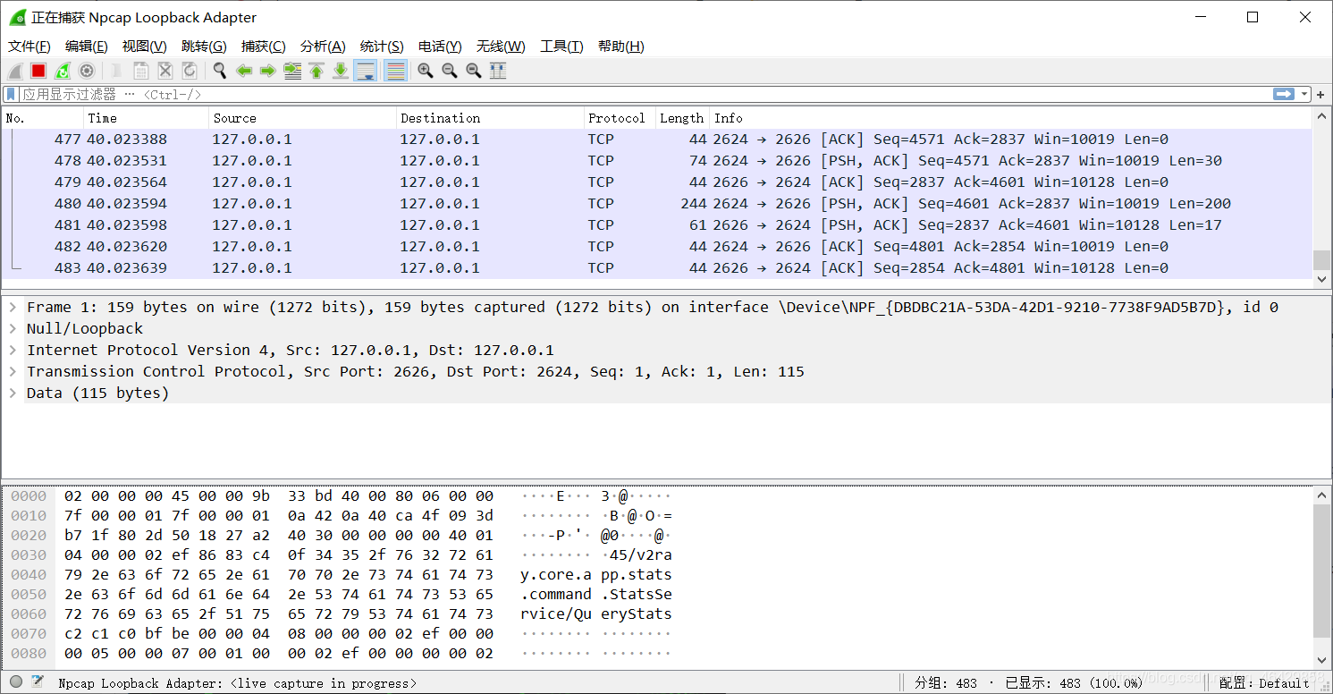Open the 文件(F) menu
Viewport: 1333px width, 694px height.
(x=30, y=47)
